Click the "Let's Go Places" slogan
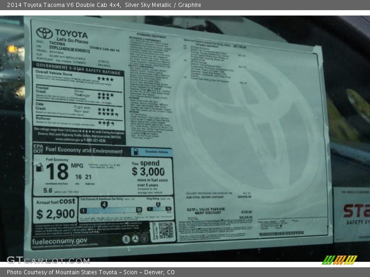370x277 pixels. pos(72,40)
